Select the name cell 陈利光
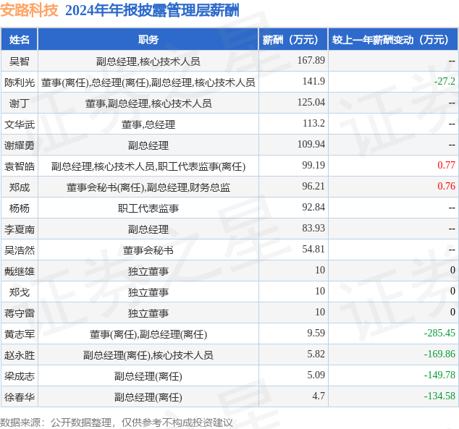This screenshot has width=459, height=429. [x=20, y=82]
